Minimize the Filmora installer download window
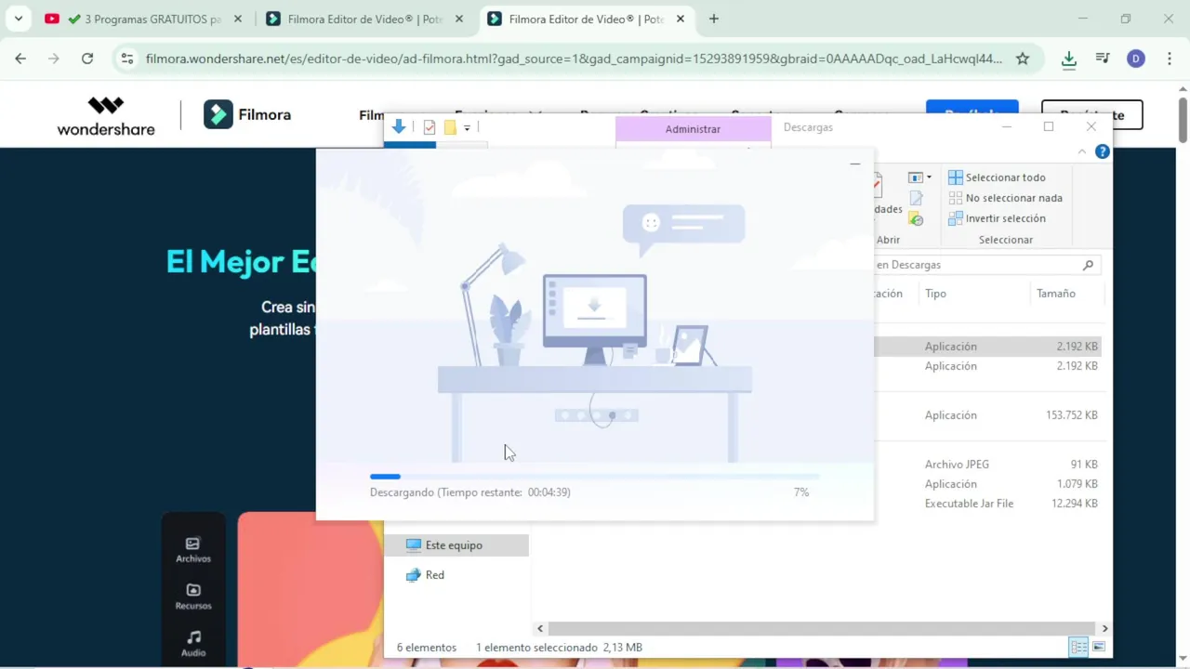Screen dimensions: 1190x669 (854, 164)
